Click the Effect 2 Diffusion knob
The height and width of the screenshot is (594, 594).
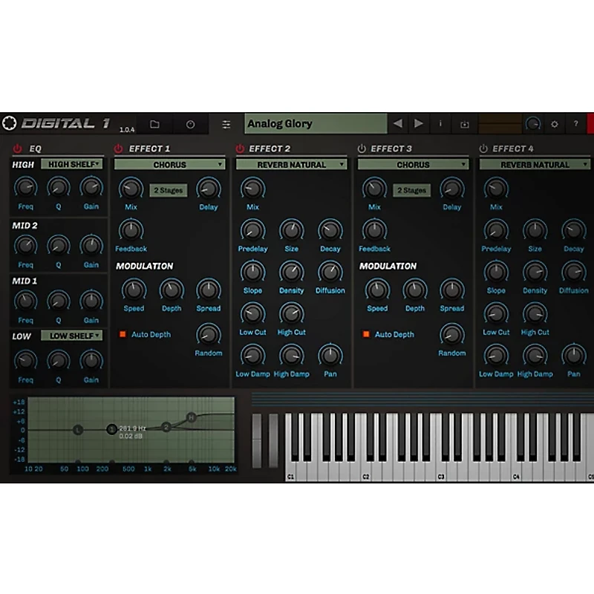[330, 272]
